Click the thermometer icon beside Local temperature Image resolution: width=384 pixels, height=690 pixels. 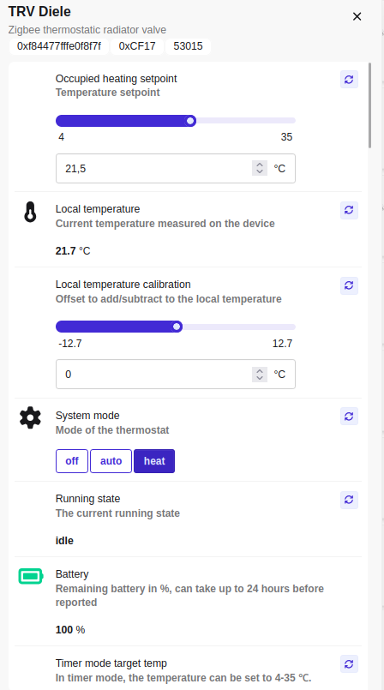(30, 212)
